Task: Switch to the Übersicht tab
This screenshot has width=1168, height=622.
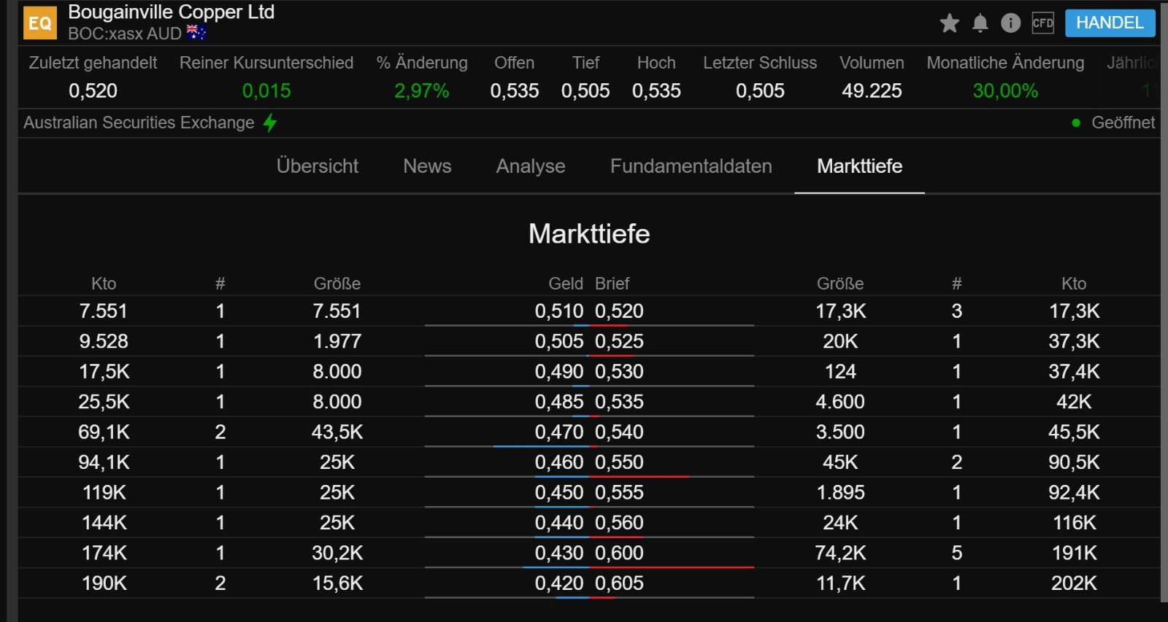Action: tap(318, 166)
